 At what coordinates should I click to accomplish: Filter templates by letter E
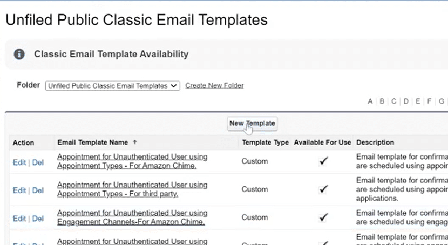418,101
